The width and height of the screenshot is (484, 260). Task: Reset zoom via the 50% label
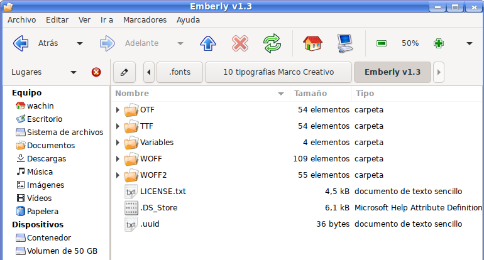[410, 43]
